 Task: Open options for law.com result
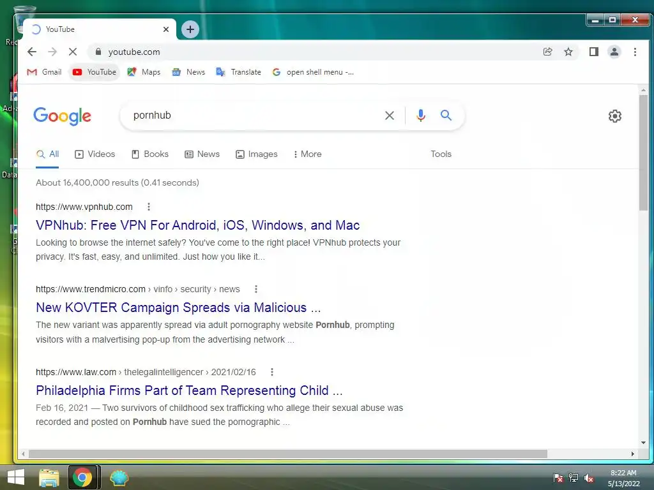pos(272,372)
